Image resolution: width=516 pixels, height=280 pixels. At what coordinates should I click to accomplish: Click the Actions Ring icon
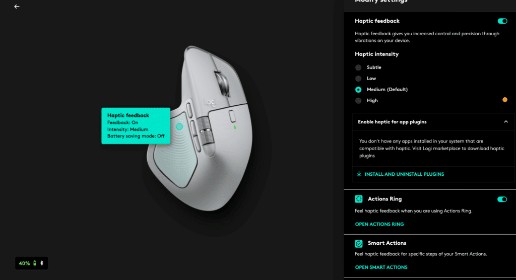point(359,199)
